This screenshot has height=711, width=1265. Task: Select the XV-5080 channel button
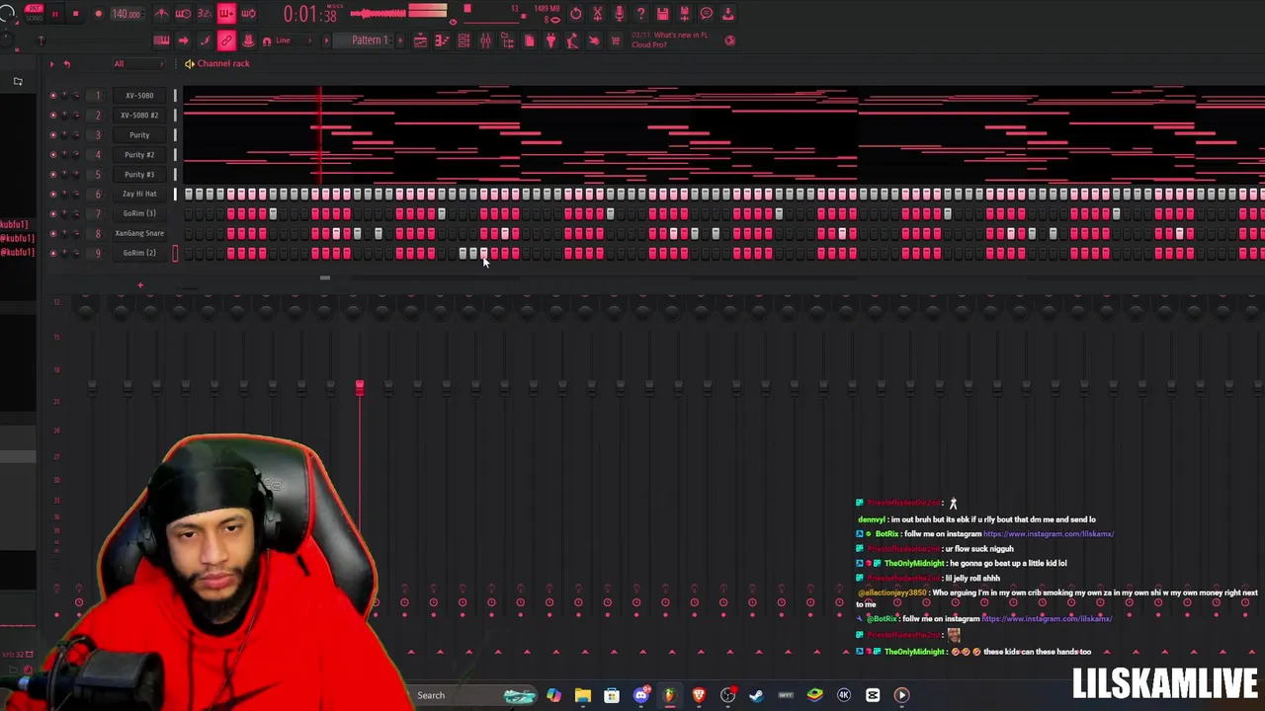[x=139, y=96]
